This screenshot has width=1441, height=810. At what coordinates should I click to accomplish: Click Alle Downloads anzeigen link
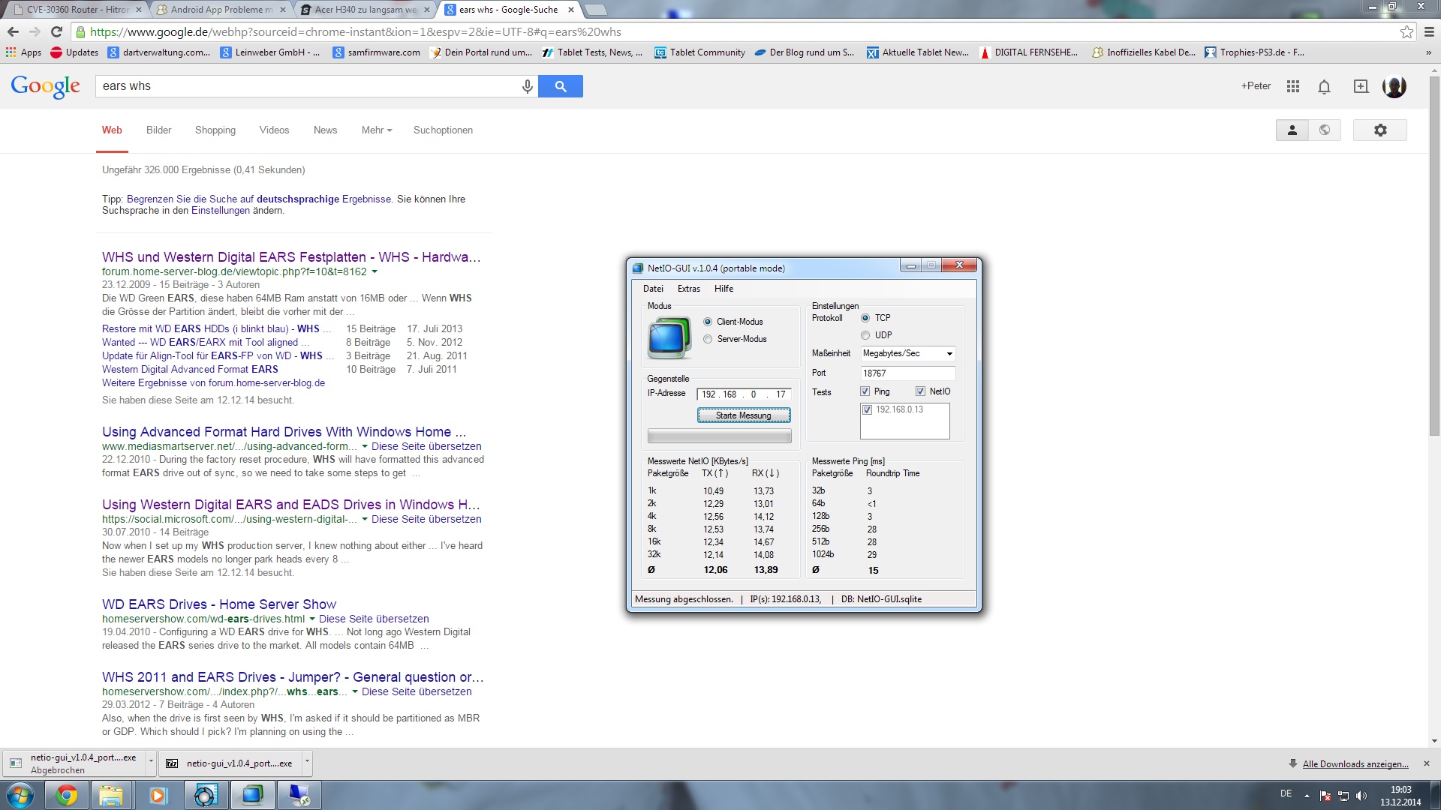[1355, 764]
